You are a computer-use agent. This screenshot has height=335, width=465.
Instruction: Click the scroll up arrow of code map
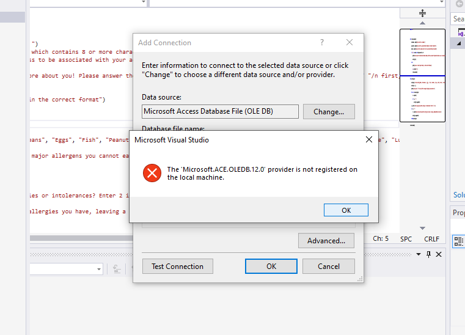(x=422, y=23)
